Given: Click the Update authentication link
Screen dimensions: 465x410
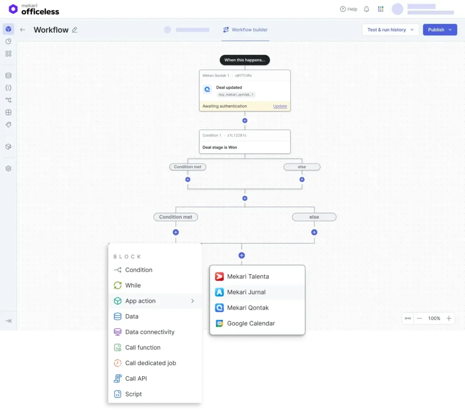Looking at the screenshot, I should [280, 106].
